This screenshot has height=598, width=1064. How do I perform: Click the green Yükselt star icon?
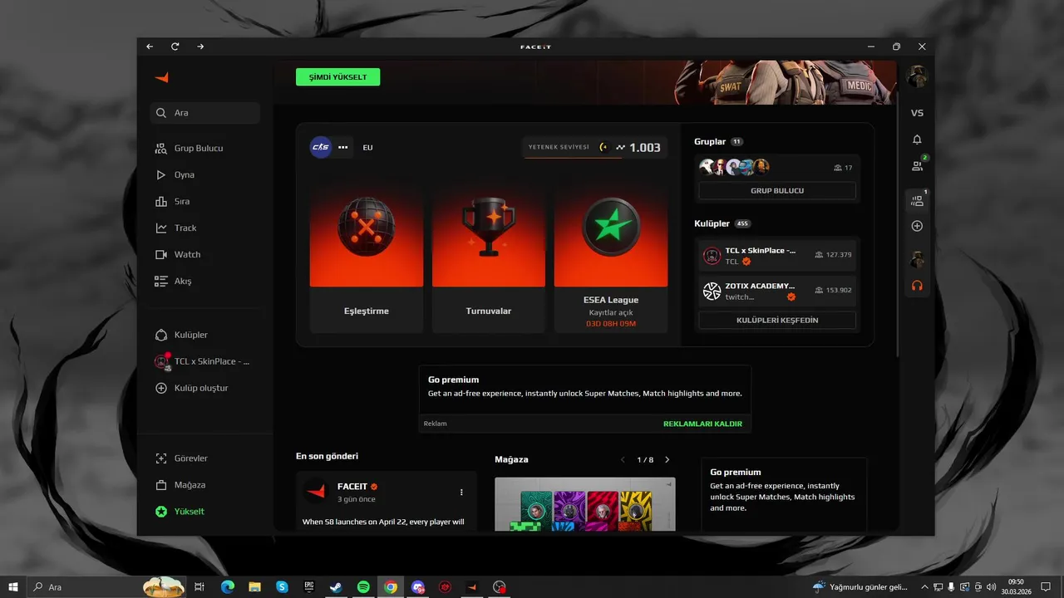[161, 512]
